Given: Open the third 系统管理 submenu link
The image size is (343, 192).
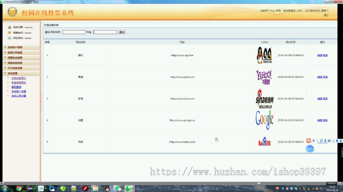Looking at the screenshot, I should click(x=16, y=87).
